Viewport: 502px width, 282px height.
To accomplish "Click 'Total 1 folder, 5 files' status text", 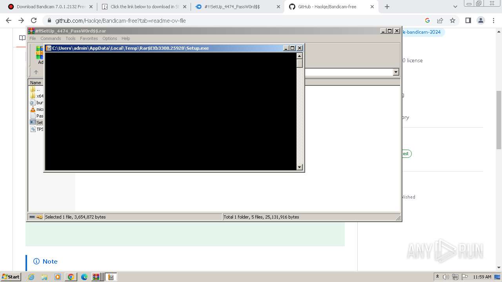I will coord(261,217).
